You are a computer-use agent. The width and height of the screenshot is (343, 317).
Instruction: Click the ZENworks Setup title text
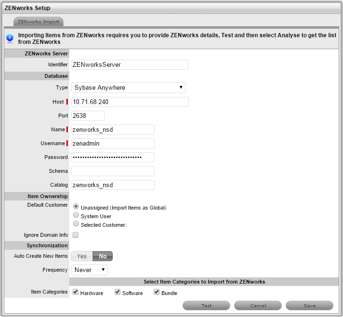pyautogui.click(x=28, y=8)
